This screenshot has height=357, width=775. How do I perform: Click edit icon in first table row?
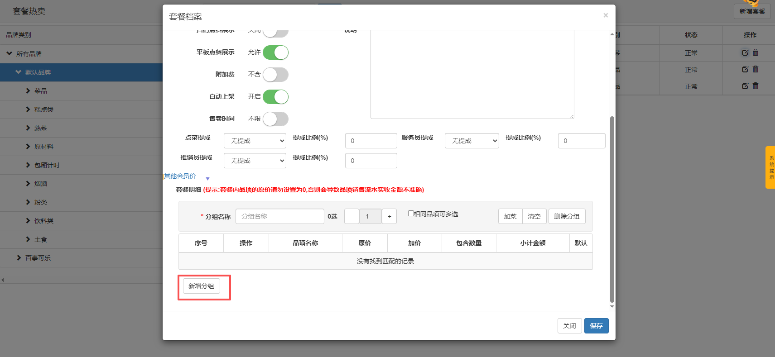click(x=745, y=52)
